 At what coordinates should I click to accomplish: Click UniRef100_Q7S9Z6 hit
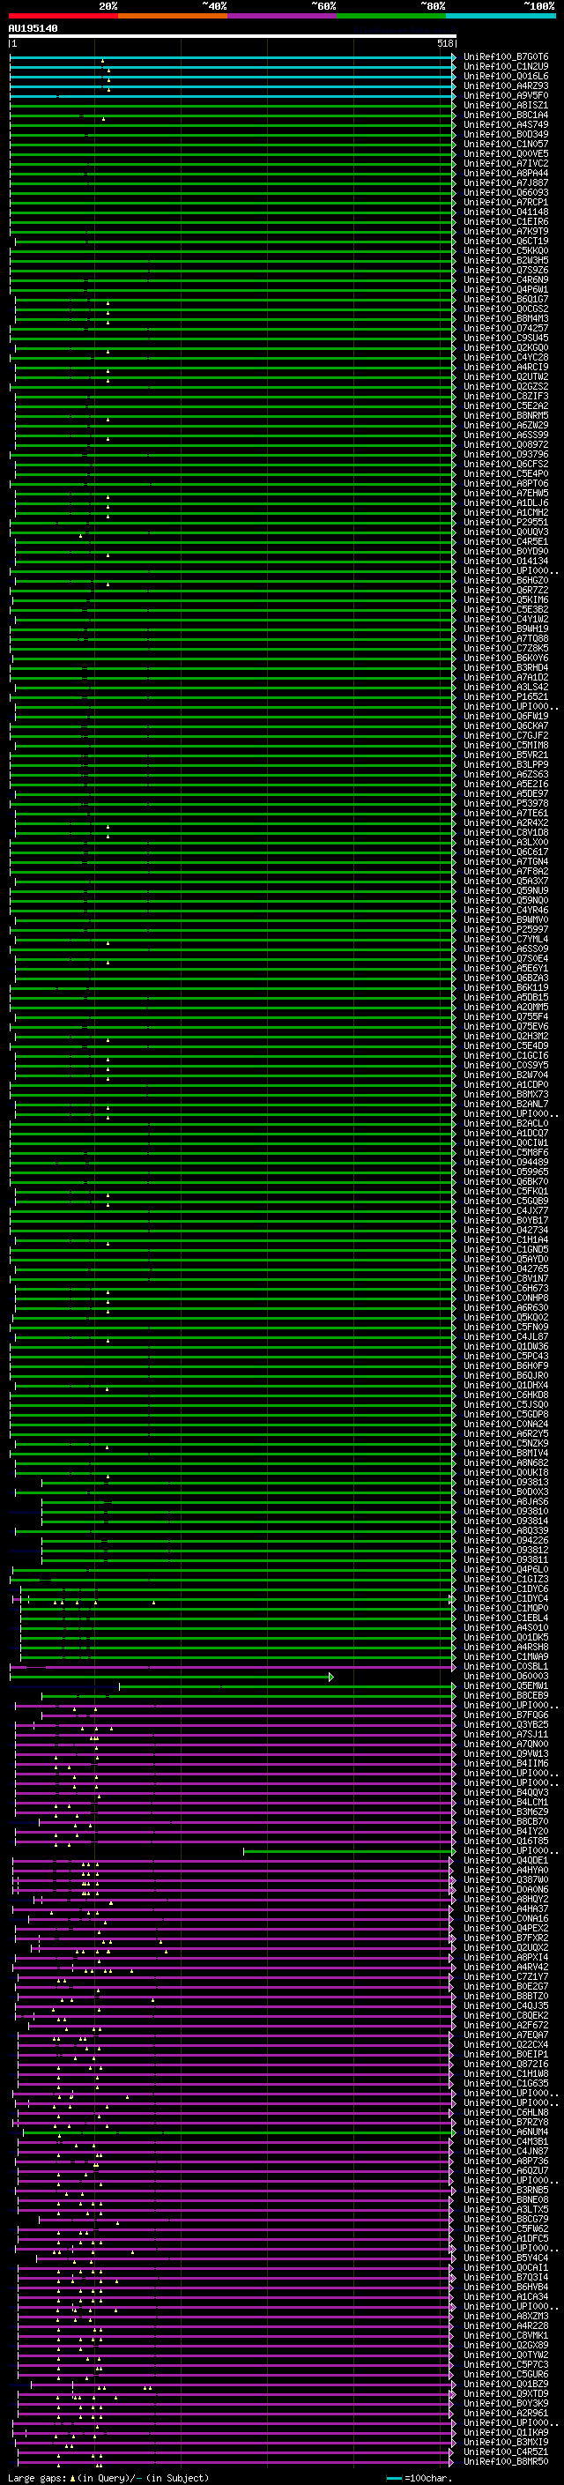(x=506, y=270)
